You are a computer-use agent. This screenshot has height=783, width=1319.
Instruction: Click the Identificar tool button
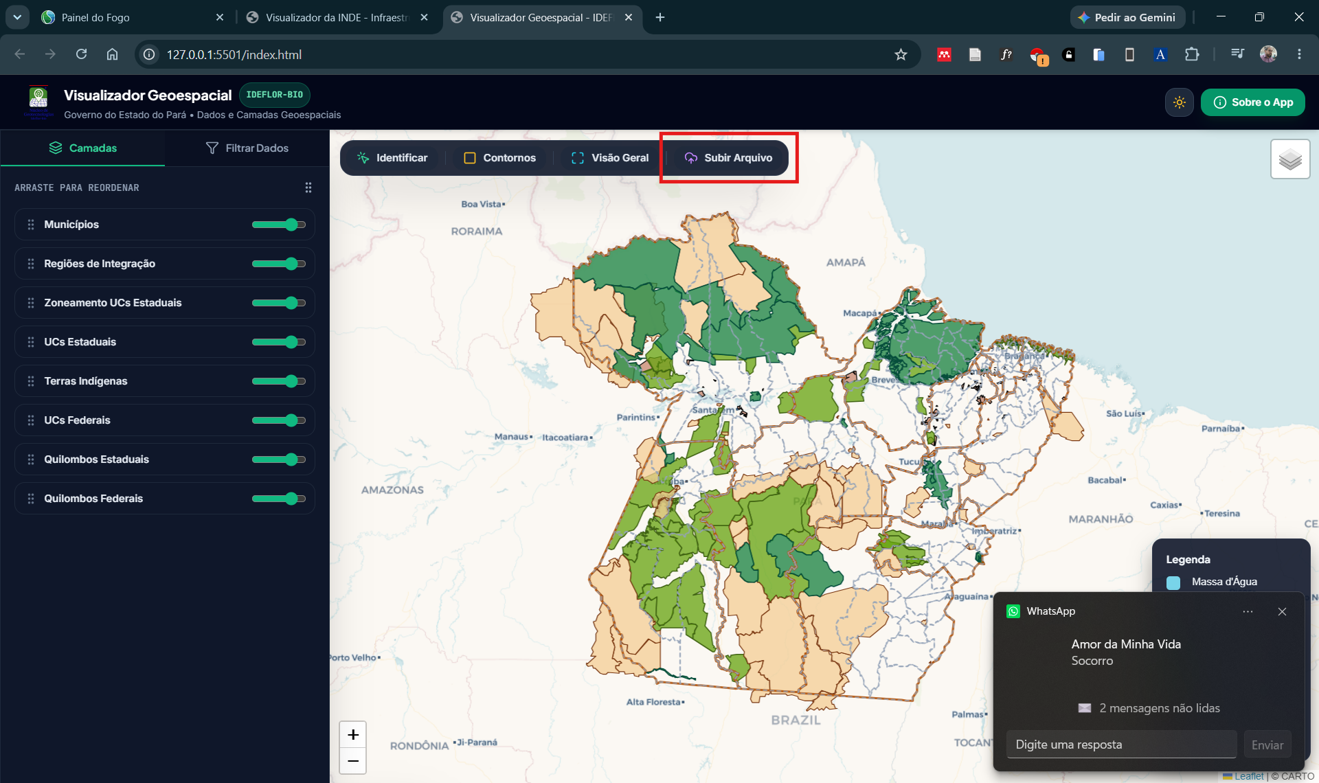392,158
